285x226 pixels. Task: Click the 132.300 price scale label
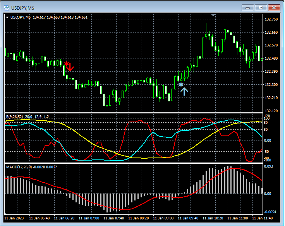271,85
